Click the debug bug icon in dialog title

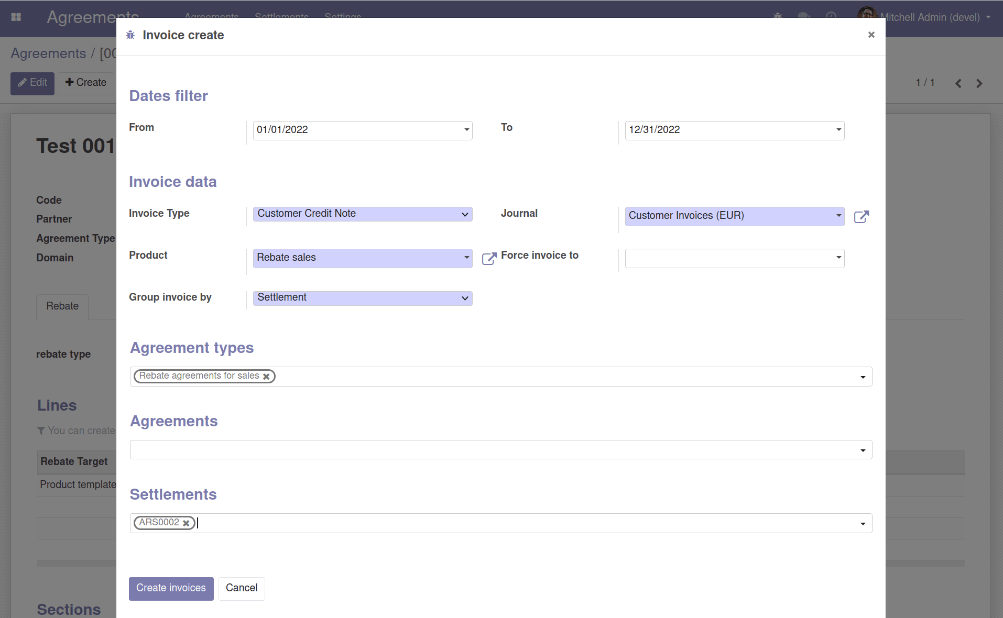(130, 35)
